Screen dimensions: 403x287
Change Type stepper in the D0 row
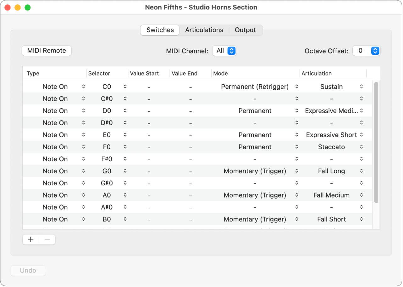[83, 111]
